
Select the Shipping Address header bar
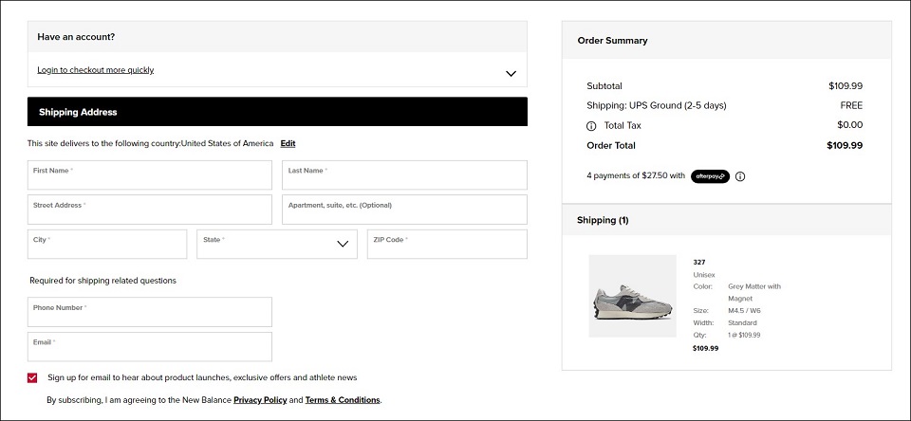[x=277, y=112]
